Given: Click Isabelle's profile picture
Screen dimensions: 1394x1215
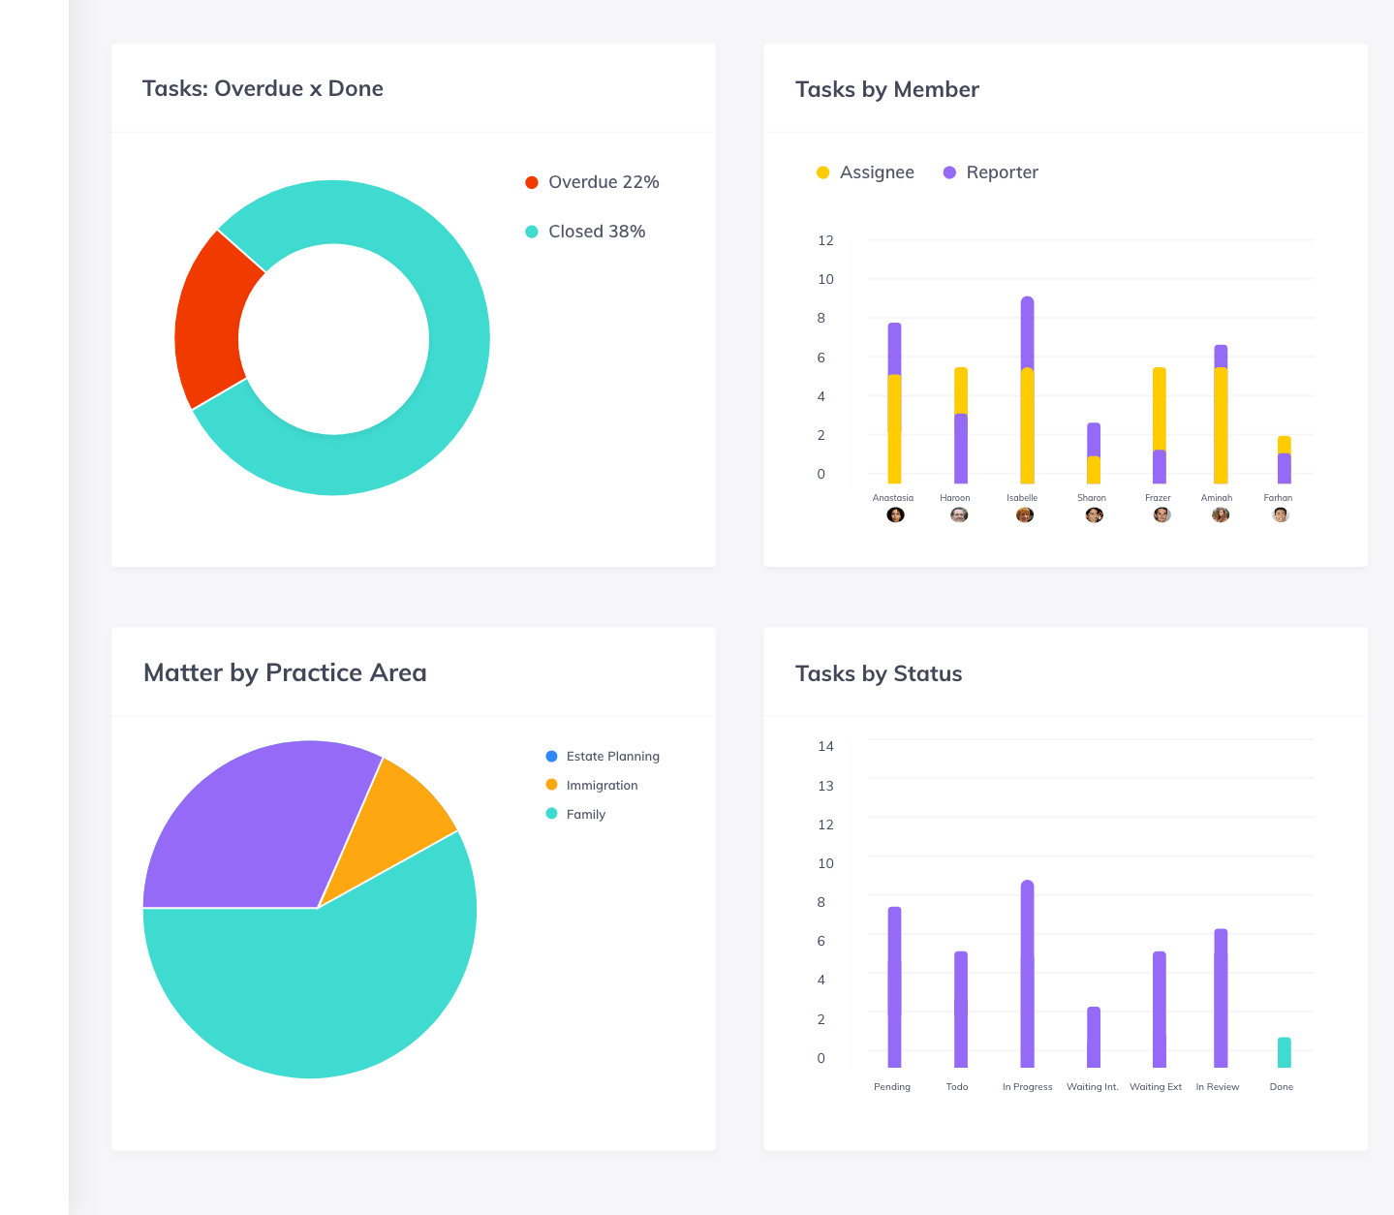Looking at the screenshot, I should (x=1023, y=514).
